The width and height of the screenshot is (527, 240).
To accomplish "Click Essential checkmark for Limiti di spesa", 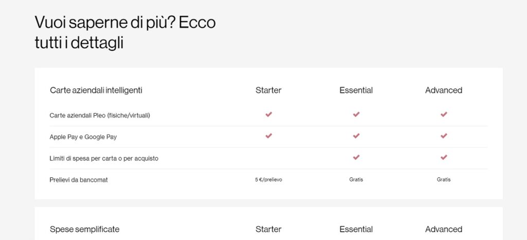I will point(356,157).
